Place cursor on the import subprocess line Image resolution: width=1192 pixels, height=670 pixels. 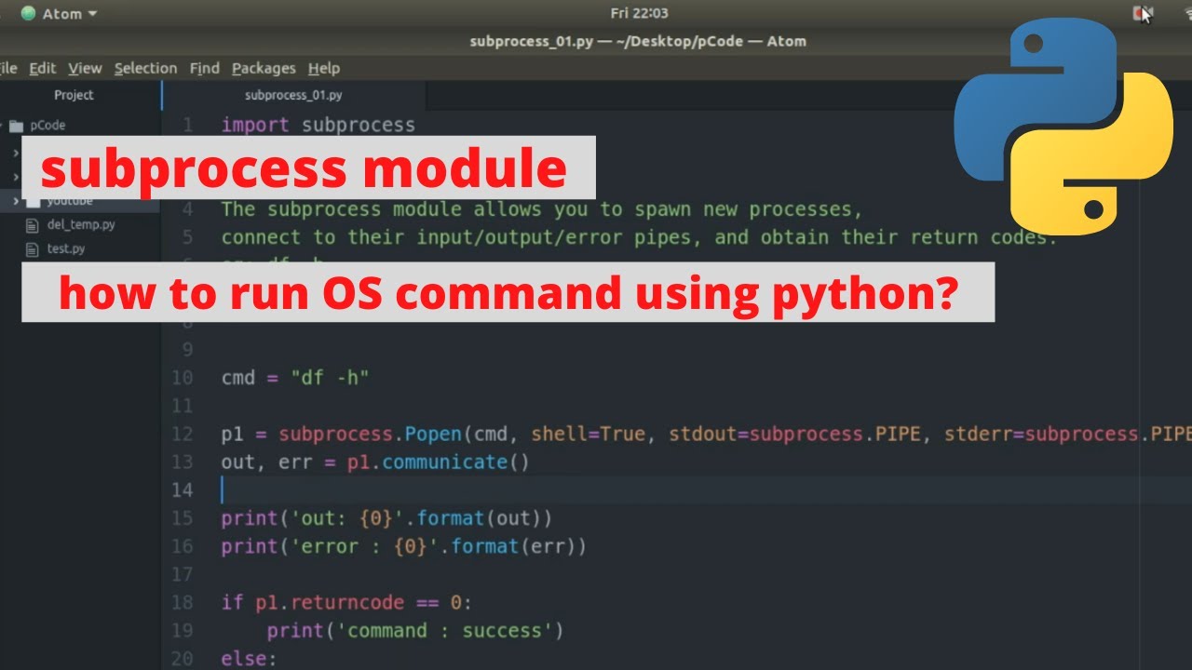coord(318,125)
